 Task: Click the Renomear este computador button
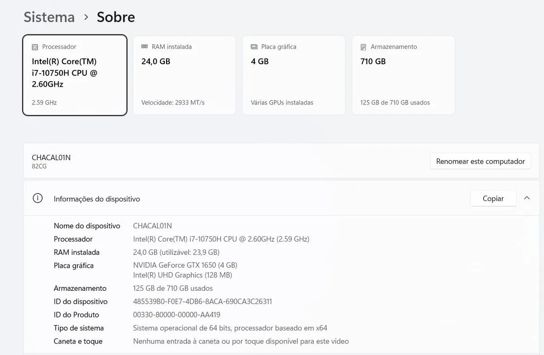pos(480,161)
